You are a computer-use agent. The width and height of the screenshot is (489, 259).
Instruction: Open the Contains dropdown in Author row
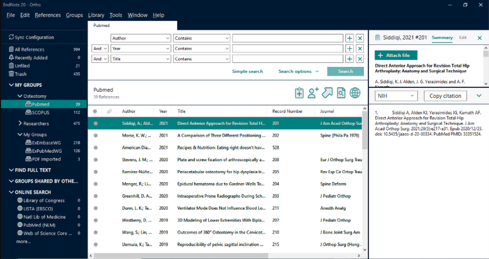tap(202, 38)
